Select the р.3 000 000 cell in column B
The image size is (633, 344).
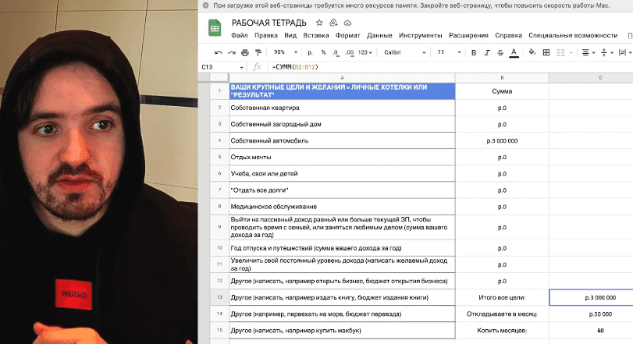(502, 140)
